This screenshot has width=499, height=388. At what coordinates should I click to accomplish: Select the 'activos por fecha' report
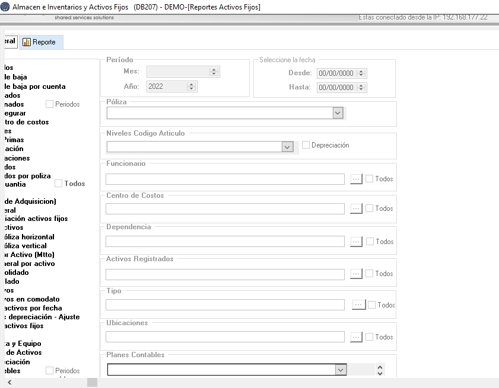tap(32, 308)
